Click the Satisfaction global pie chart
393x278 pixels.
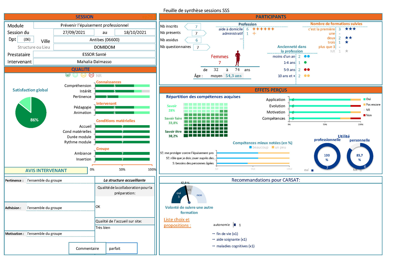pyautogui.click(x=31, y=112)
